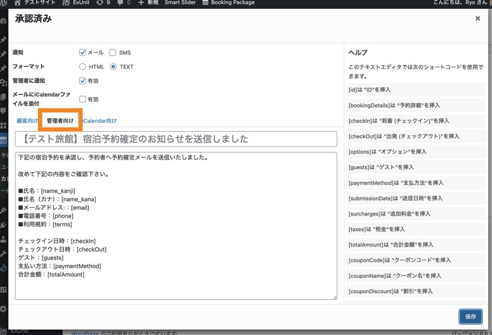The width and height of the screenshot is (492, 335).
Task: Close the 承認済み dialog with the X
Action: coord(478,19)
